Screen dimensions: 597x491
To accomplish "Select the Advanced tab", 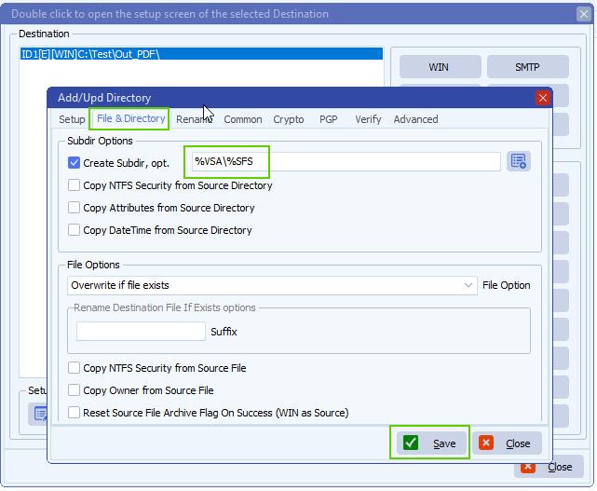I will pyautogui.click(x=415, y=119).
